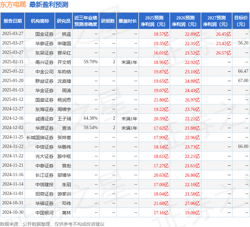Click the 59.54% accuracy value

pos(91,127)
